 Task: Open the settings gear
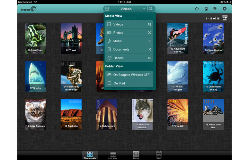click(x=225, y=9)
